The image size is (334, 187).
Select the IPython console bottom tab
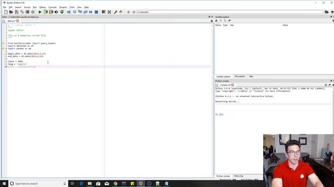coord(223,176)
